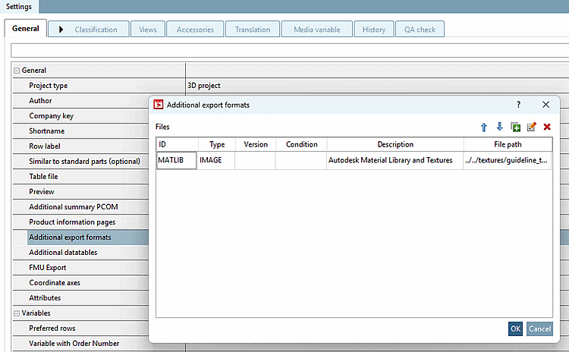Select 'Autodesk Material Library and Textures' cell
569x352 pixels.
[x=395, y=160]
